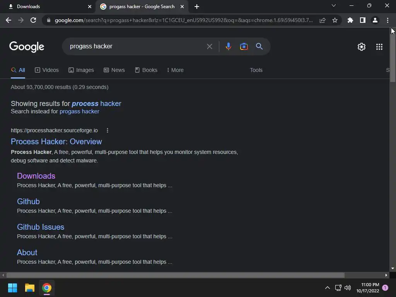Switch to the Downloads tab
Screen dimensions: 396x297
click(48, 7)
